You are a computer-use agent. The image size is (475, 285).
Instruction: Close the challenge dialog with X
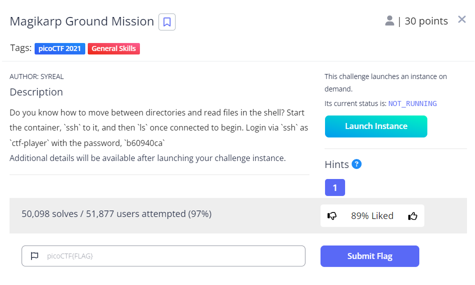(462, 19)
